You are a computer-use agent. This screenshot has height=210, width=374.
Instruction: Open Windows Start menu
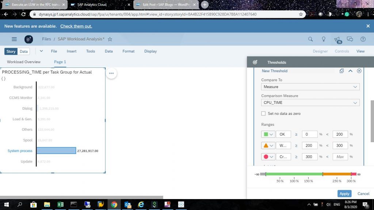[x=7, y=205]
